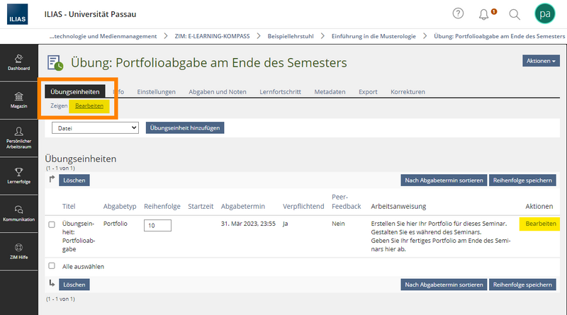Click top Nach Abgabetermin sortieren button
567x315 pixels.
click(x=443, y=181)
